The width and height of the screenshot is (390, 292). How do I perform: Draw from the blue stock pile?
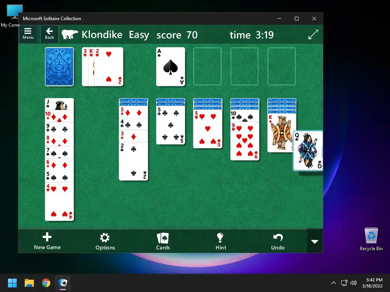[x=59, y=67]
